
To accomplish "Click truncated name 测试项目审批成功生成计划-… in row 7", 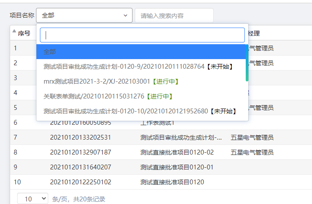I will (x=181, y=137).
